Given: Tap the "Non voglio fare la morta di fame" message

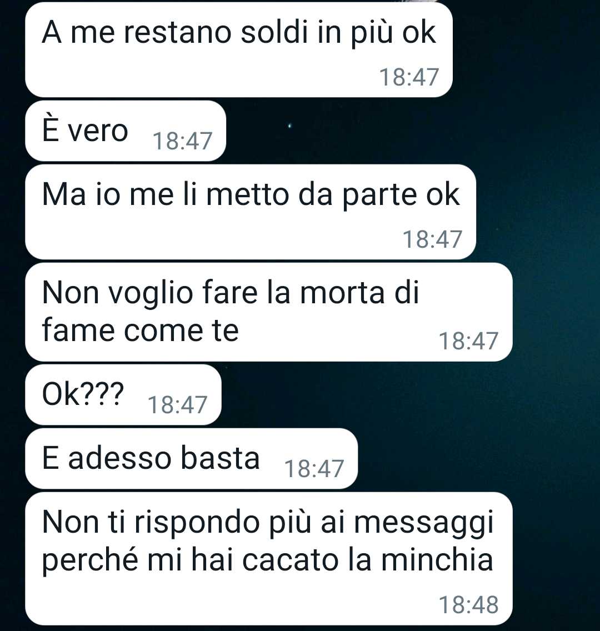Looking at the screenshot, I should [268, 312].
